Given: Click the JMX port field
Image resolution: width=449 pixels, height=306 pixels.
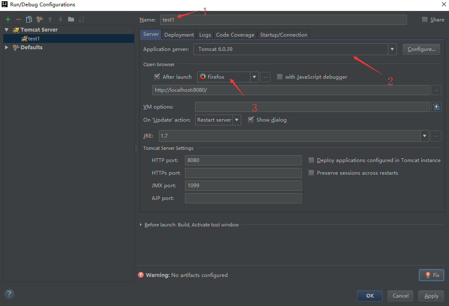Looking at the screenshot, I should [243, 186].
